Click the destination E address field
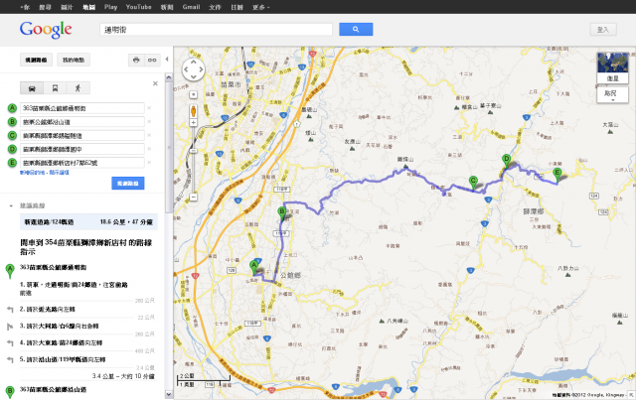Screen dimensions: 636x400 click(x=82, y=163)
